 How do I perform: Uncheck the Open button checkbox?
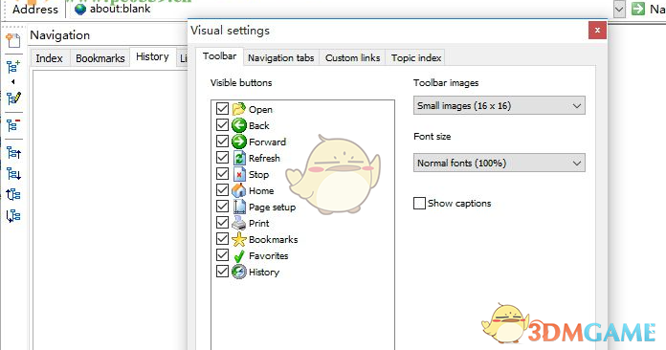(x=222, y=109)
